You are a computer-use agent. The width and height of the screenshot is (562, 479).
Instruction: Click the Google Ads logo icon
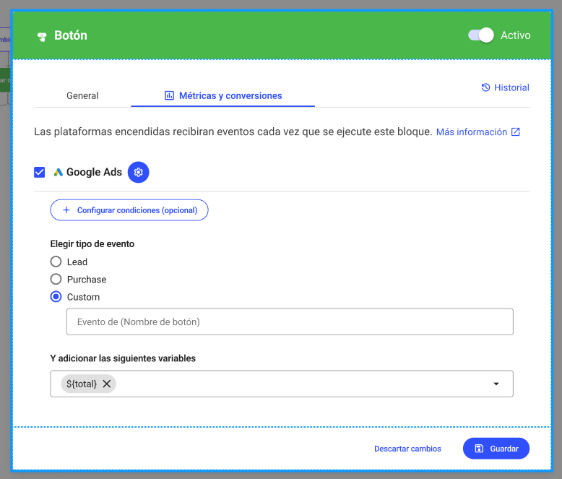[x=59, y=172]
